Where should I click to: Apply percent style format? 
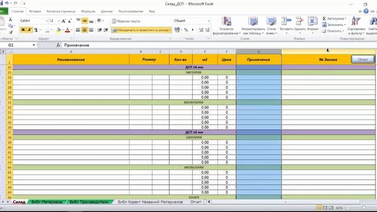pos(186,30)
